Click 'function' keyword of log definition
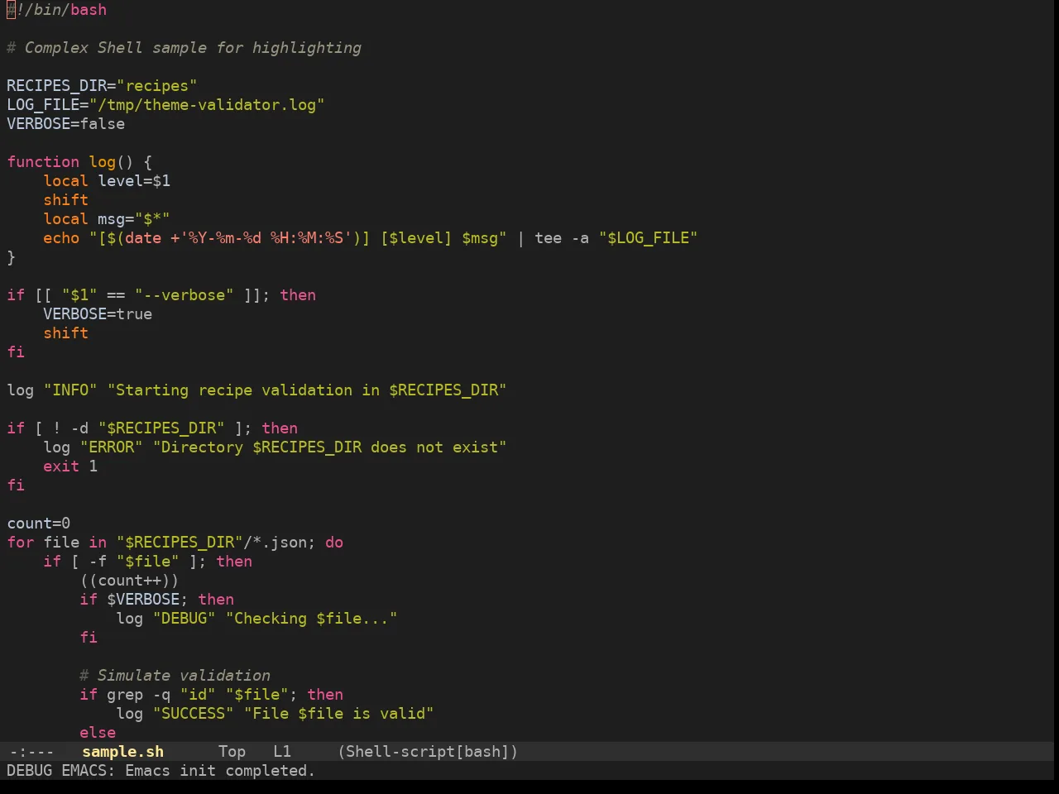The image size is (1059, 794). (x=43, y=162)
